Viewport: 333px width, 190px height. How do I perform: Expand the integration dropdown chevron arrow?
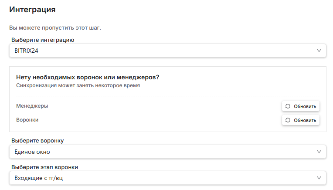point(319,51)
